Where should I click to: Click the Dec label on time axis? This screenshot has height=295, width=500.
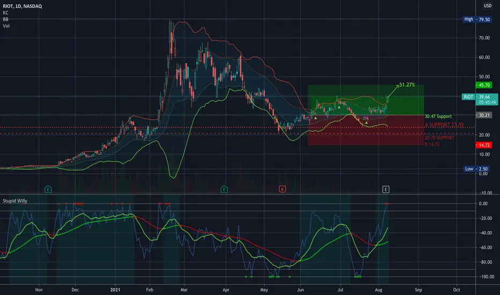[x=75, y=290]
